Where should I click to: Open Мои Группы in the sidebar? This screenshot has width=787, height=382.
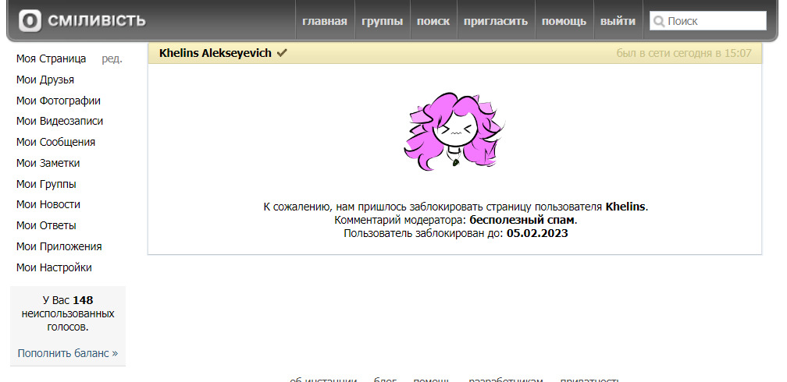[x=46, y=184]
